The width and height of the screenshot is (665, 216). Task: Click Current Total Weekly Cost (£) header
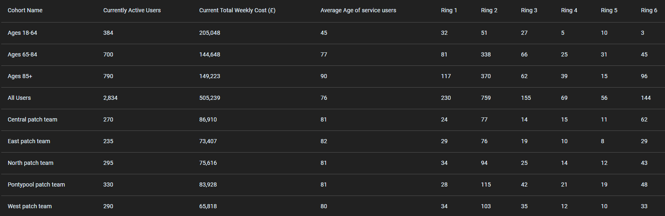point(237,10)
